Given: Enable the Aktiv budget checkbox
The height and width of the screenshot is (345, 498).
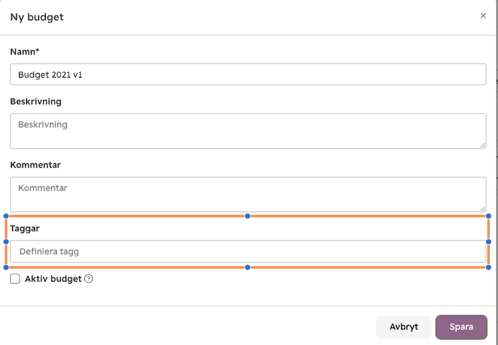Looking at the screenshot, I should [x=15, y=279].
